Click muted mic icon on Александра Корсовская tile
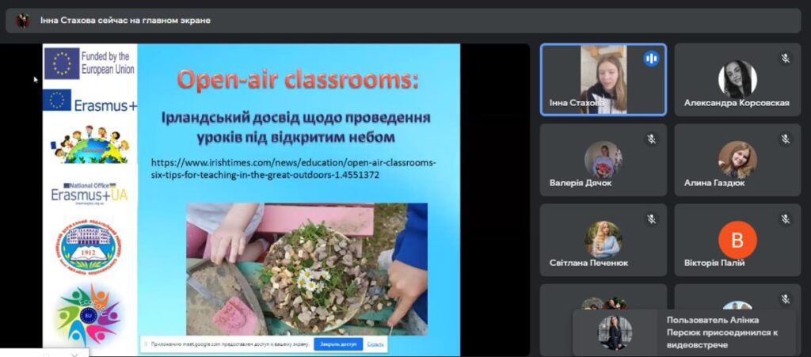The height and width of the screenshot is (357, 811). 786,59
